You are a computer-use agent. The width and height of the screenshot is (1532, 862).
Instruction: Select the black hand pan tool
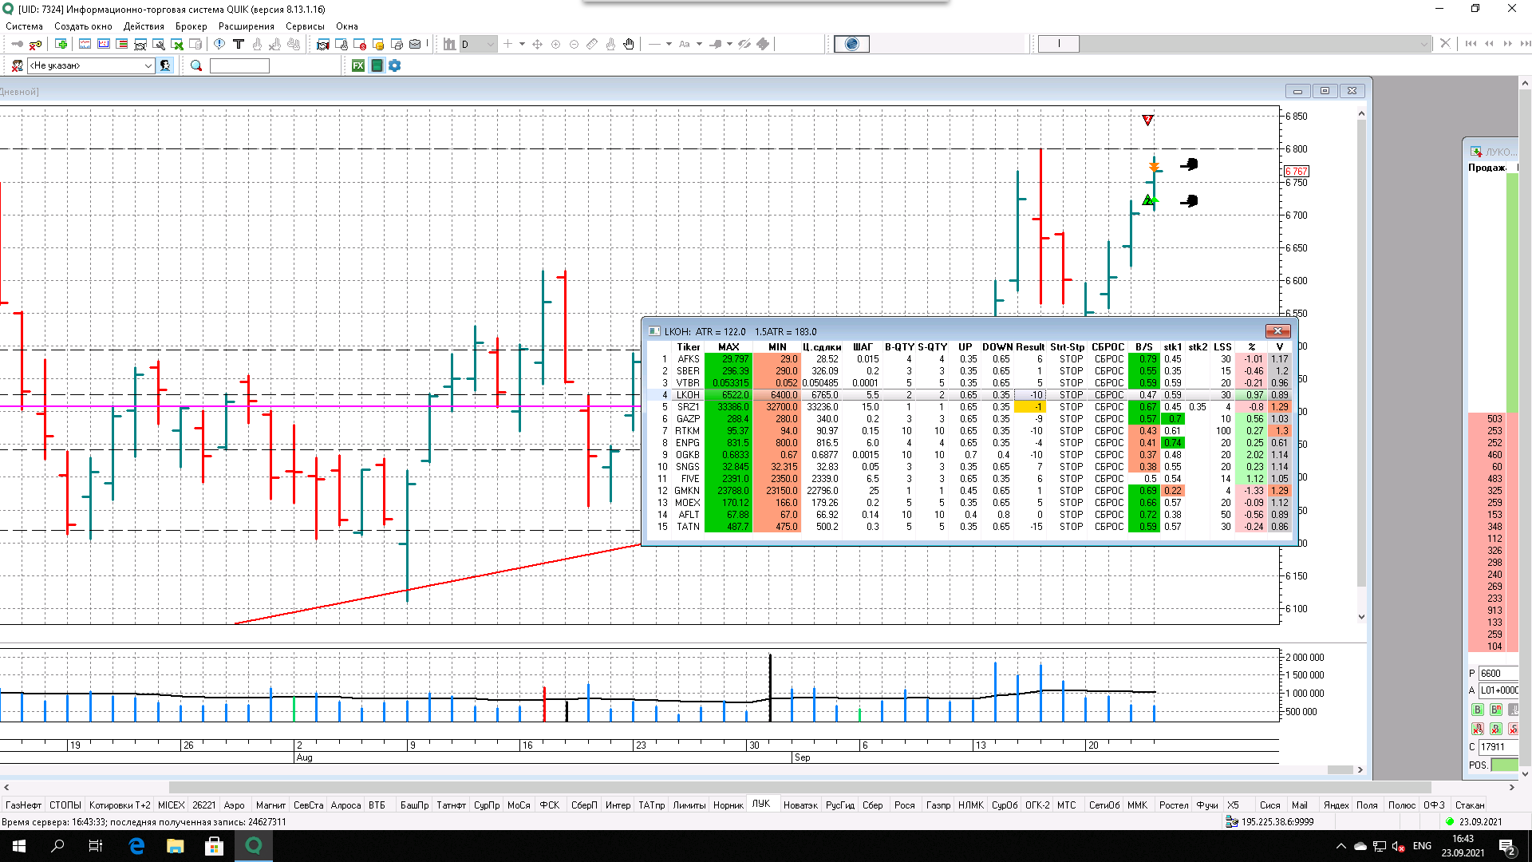[x=629, y=44]
